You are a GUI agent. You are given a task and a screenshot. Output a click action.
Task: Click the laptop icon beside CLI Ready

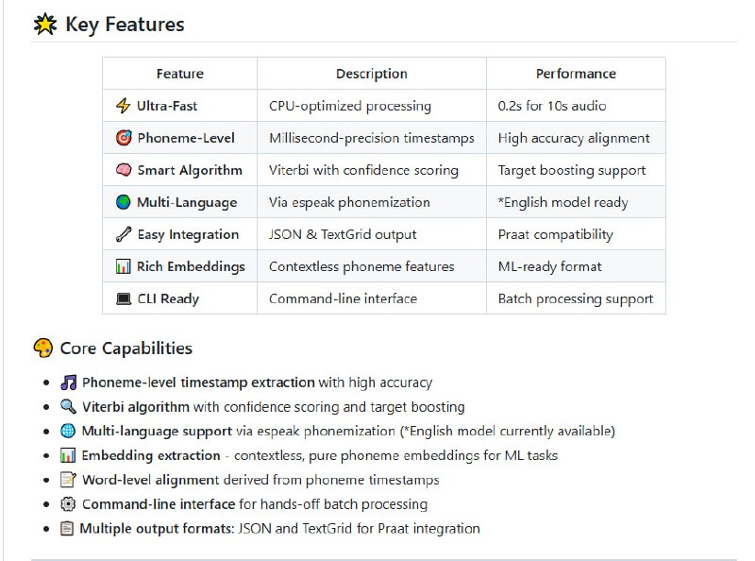pyautogui.click(x=123, y=298)
